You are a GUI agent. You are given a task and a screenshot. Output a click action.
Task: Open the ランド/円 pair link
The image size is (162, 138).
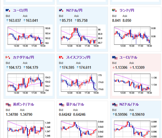[127, 10]
